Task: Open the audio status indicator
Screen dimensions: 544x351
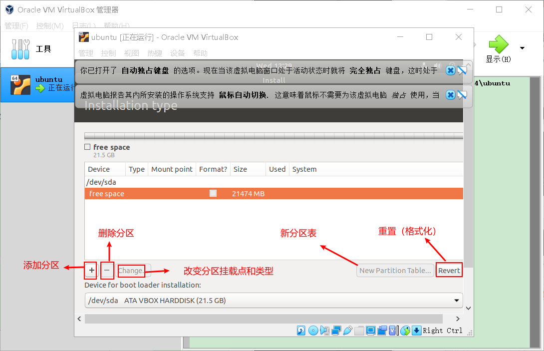Action: 325,331
